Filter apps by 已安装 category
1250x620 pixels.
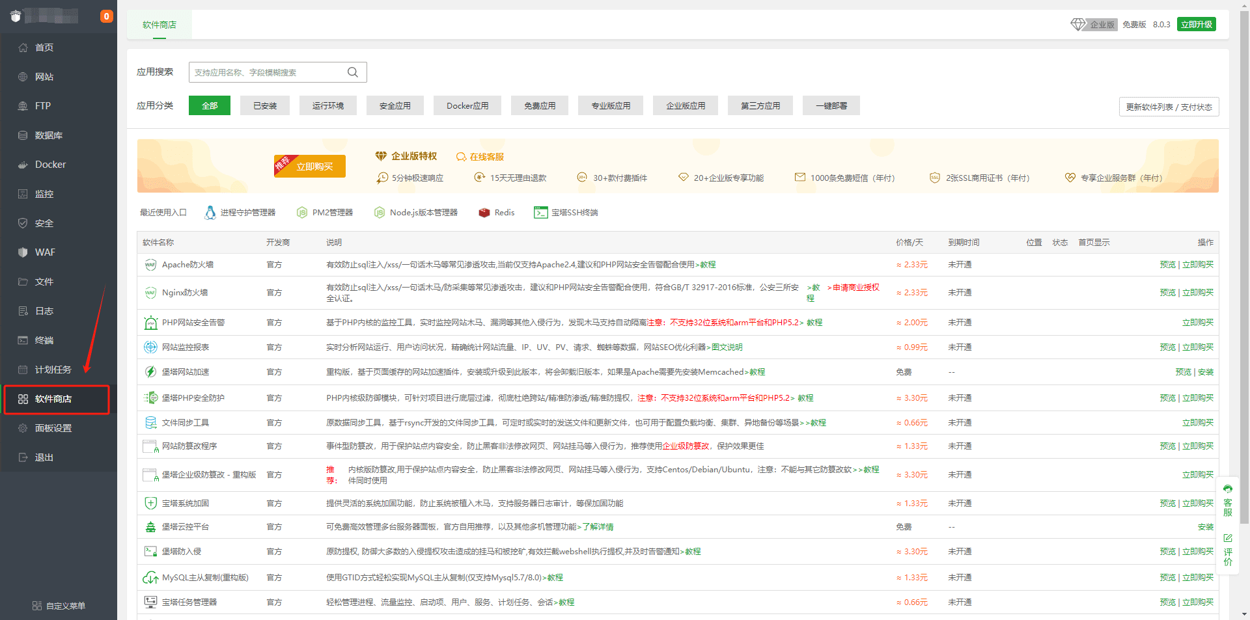[x=265, y=105]
